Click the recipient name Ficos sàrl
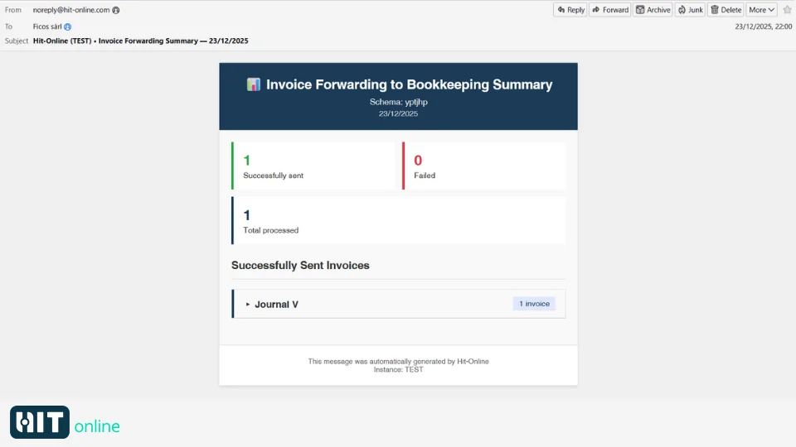This screenshot has width=796, height=447. [47, 26]
